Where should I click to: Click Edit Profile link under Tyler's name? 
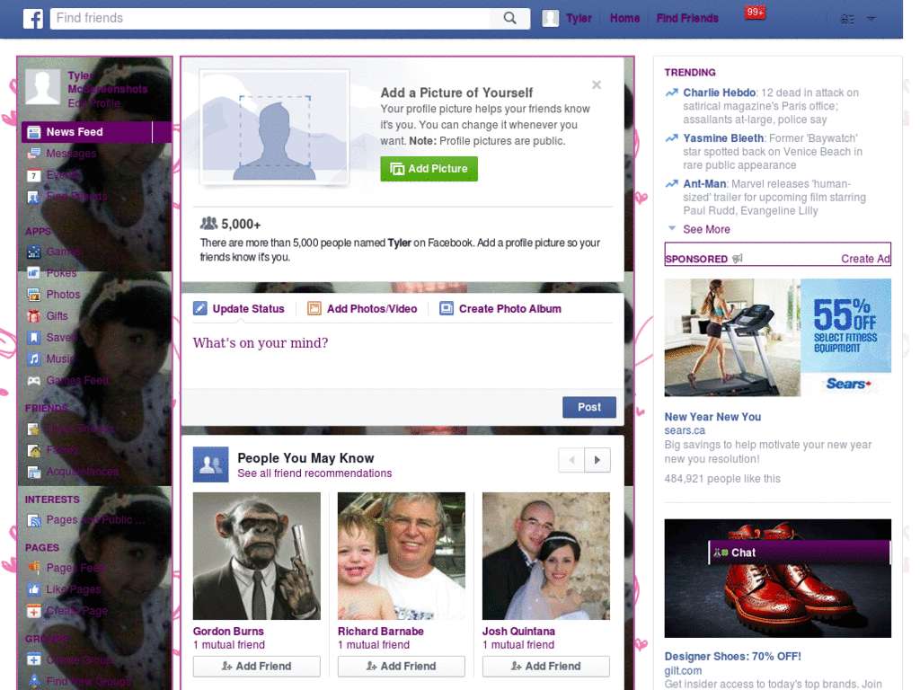point(93,104)
